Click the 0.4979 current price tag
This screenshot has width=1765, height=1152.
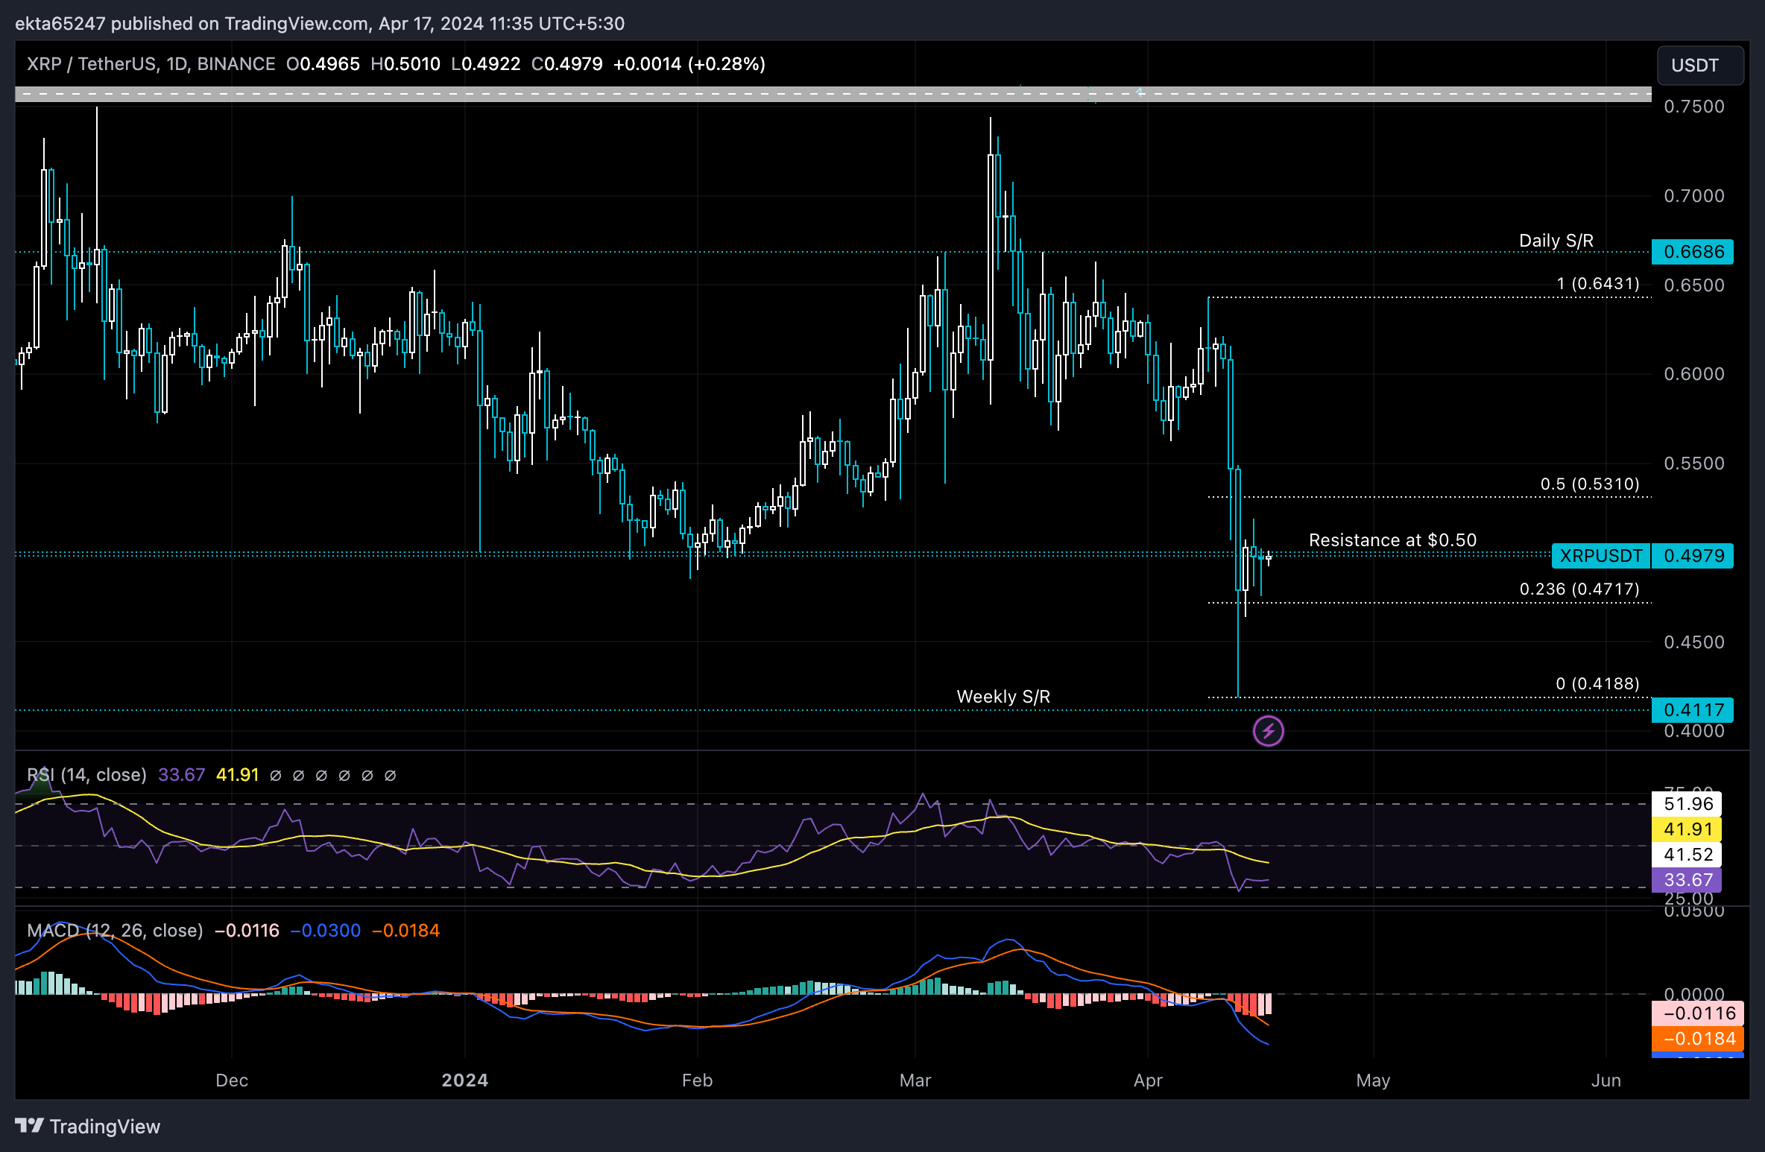pos(1693,556)
